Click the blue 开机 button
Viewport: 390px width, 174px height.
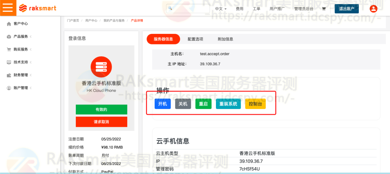tap(163, 104)
